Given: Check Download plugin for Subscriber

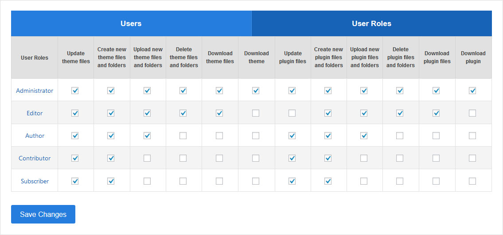Looking at the screenshot, I should click(x=472, y=181).
